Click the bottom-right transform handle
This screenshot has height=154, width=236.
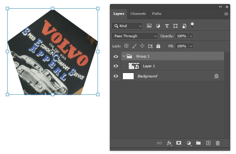pyautogui.click(x=98, y=95)
